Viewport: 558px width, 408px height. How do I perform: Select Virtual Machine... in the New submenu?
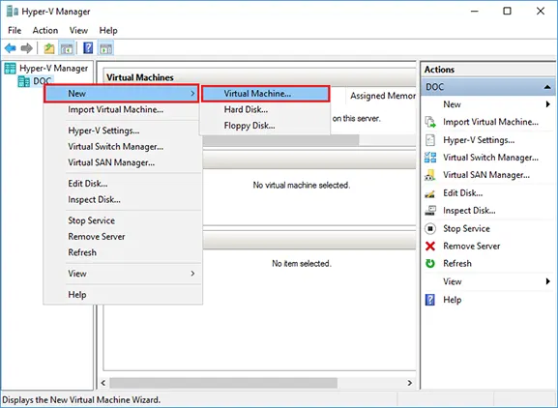click(x=266, y=94)
